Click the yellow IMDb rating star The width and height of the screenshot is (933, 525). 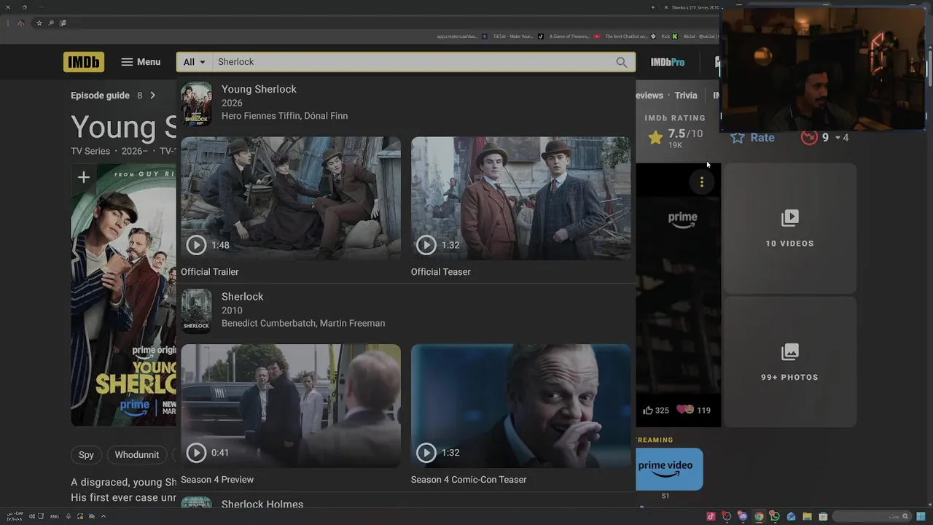coord(655,137)
